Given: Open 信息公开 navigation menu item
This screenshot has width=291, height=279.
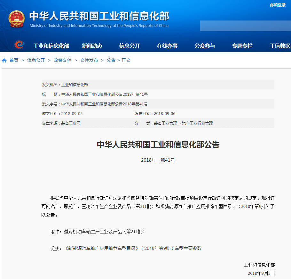Looking at the screenshot, I should [130, 46].
